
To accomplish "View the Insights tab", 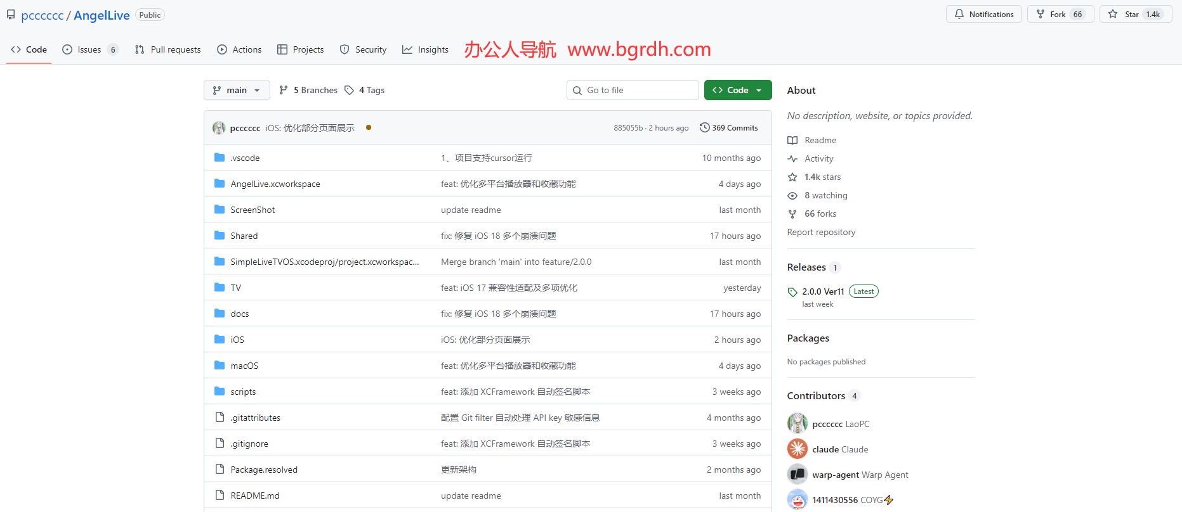I will point(425,49).
